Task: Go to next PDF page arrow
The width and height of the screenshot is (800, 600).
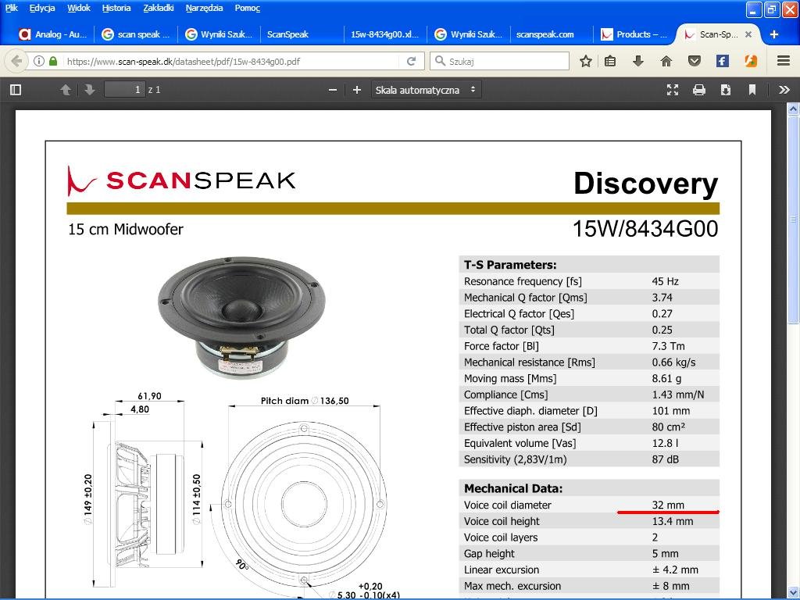Action: pyautogui.click(x=90, y=90)
